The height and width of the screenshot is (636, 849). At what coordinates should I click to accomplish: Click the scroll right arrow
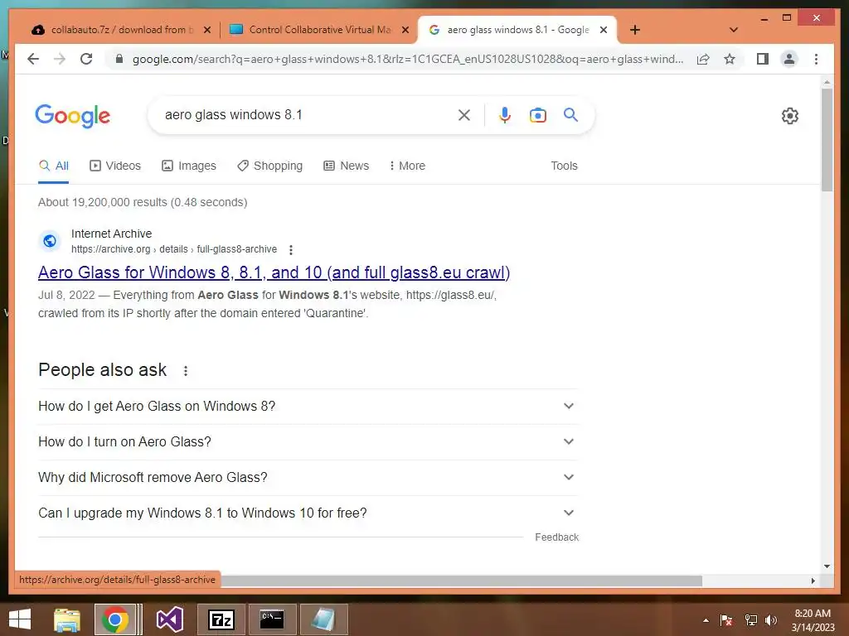pos(813,581)
